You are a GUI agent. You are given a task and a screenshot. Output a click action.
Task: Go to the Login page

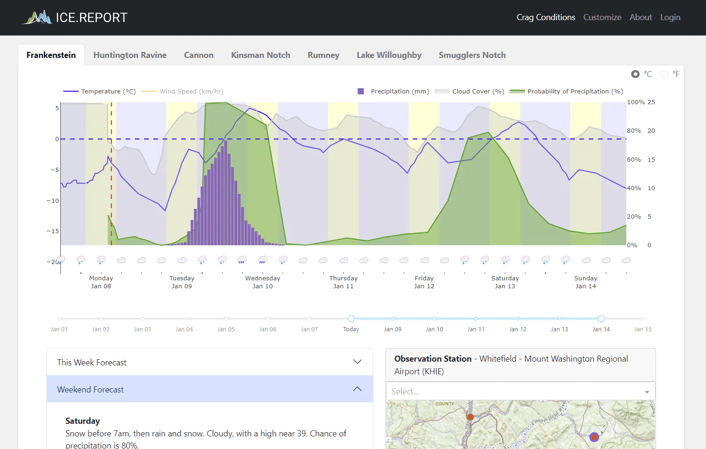pyautogui.click(x=670, y=17)
